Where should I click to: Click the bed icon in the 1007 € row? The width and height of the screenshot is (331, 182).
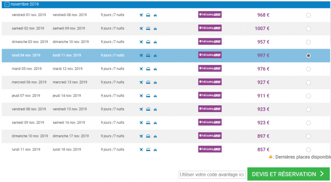[x=148, y=28]
